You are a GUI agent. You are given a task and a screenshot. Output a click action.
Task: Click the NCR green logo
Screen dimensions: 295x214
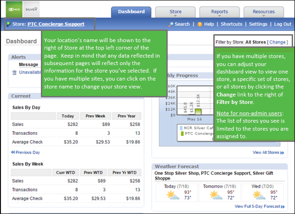click(14, 9)
